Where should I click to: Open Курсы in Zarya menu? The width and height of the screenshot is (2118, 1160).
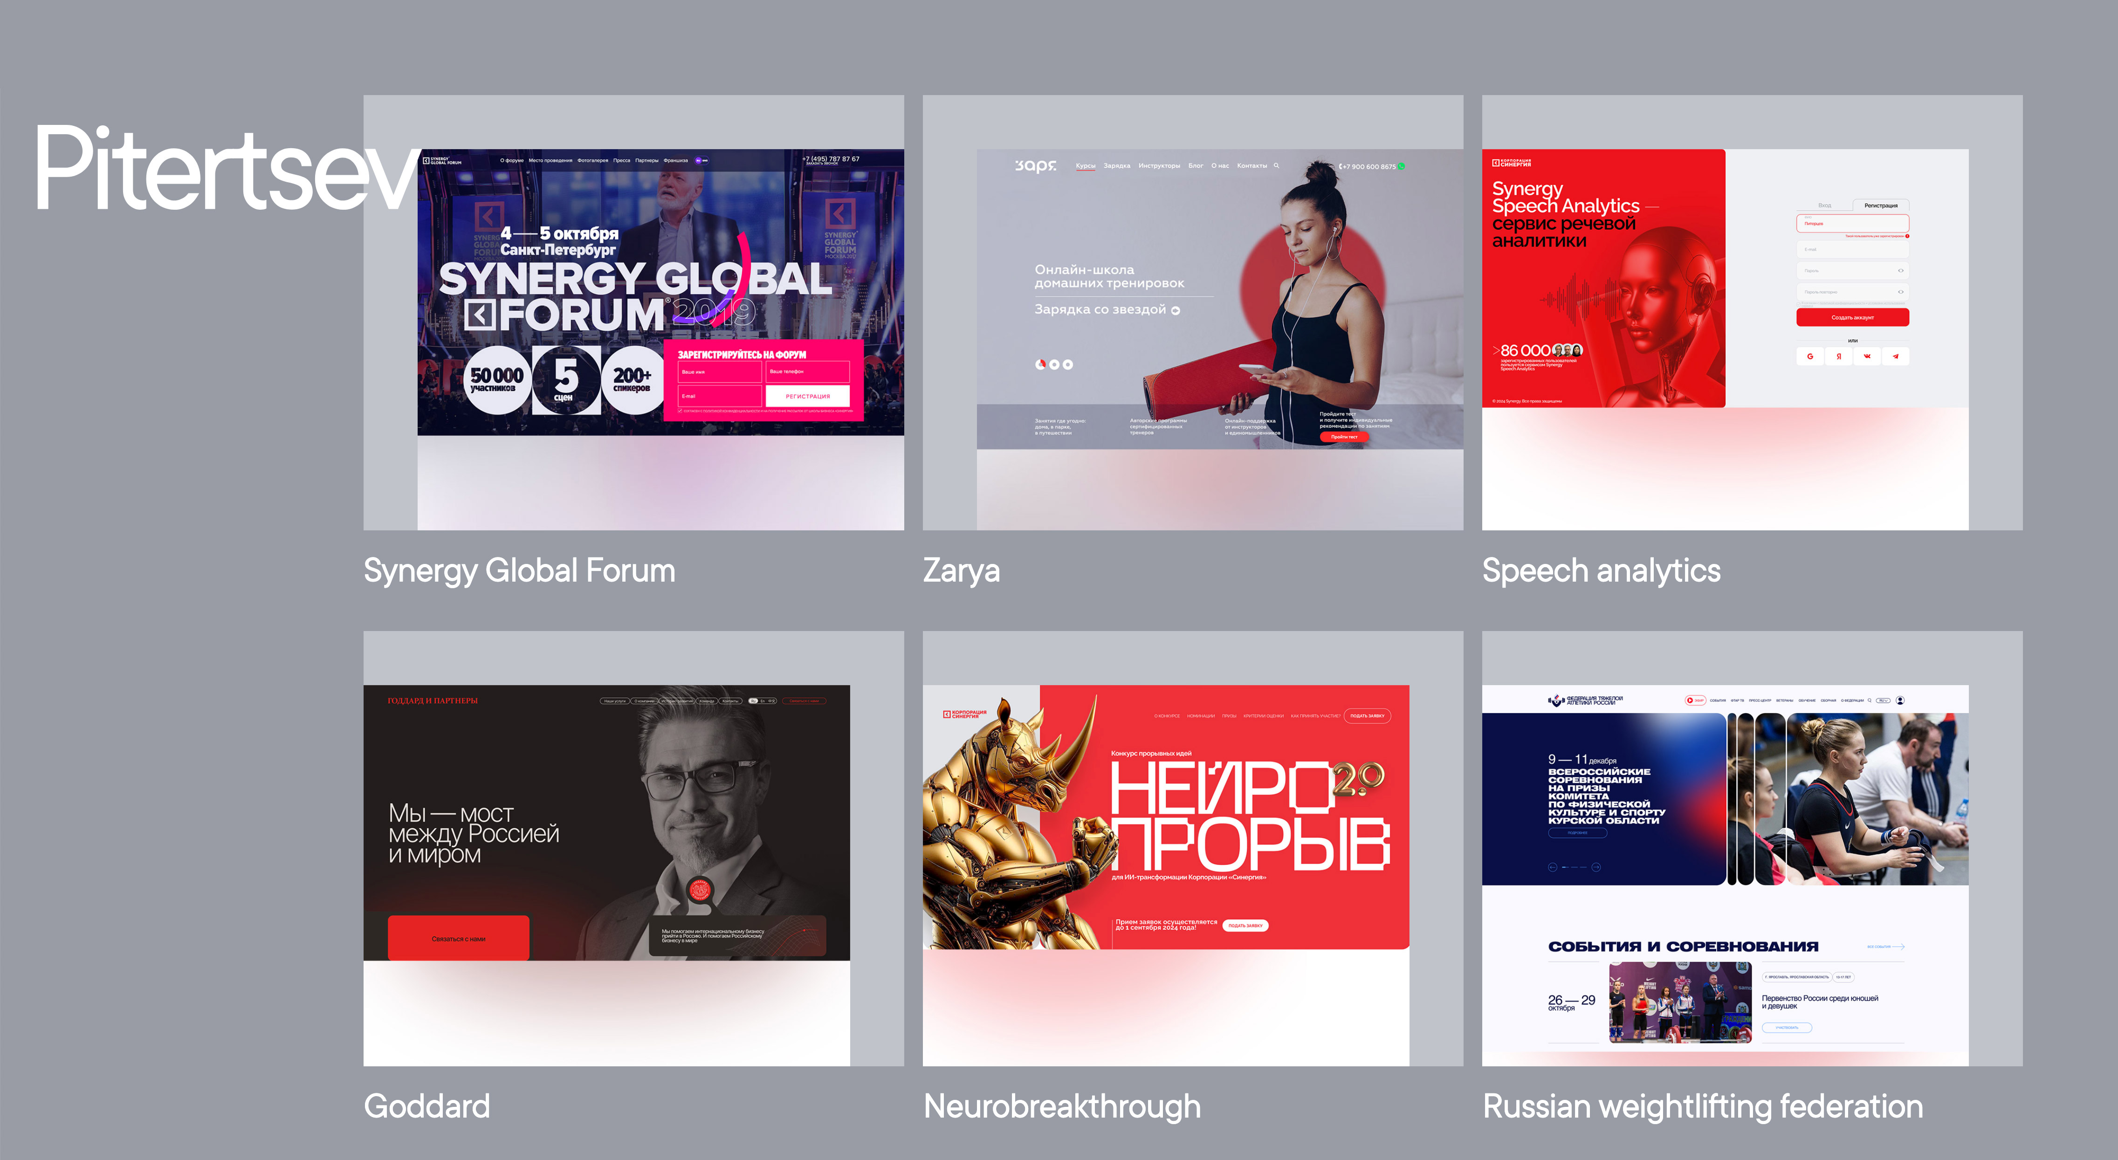pos(1085,166)
